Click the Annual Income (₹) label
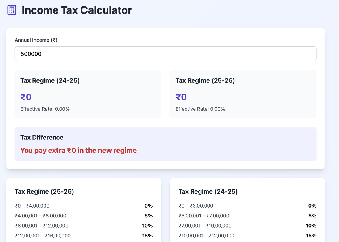Viewport: 339px width, 242px height. (x=36, y=40)
